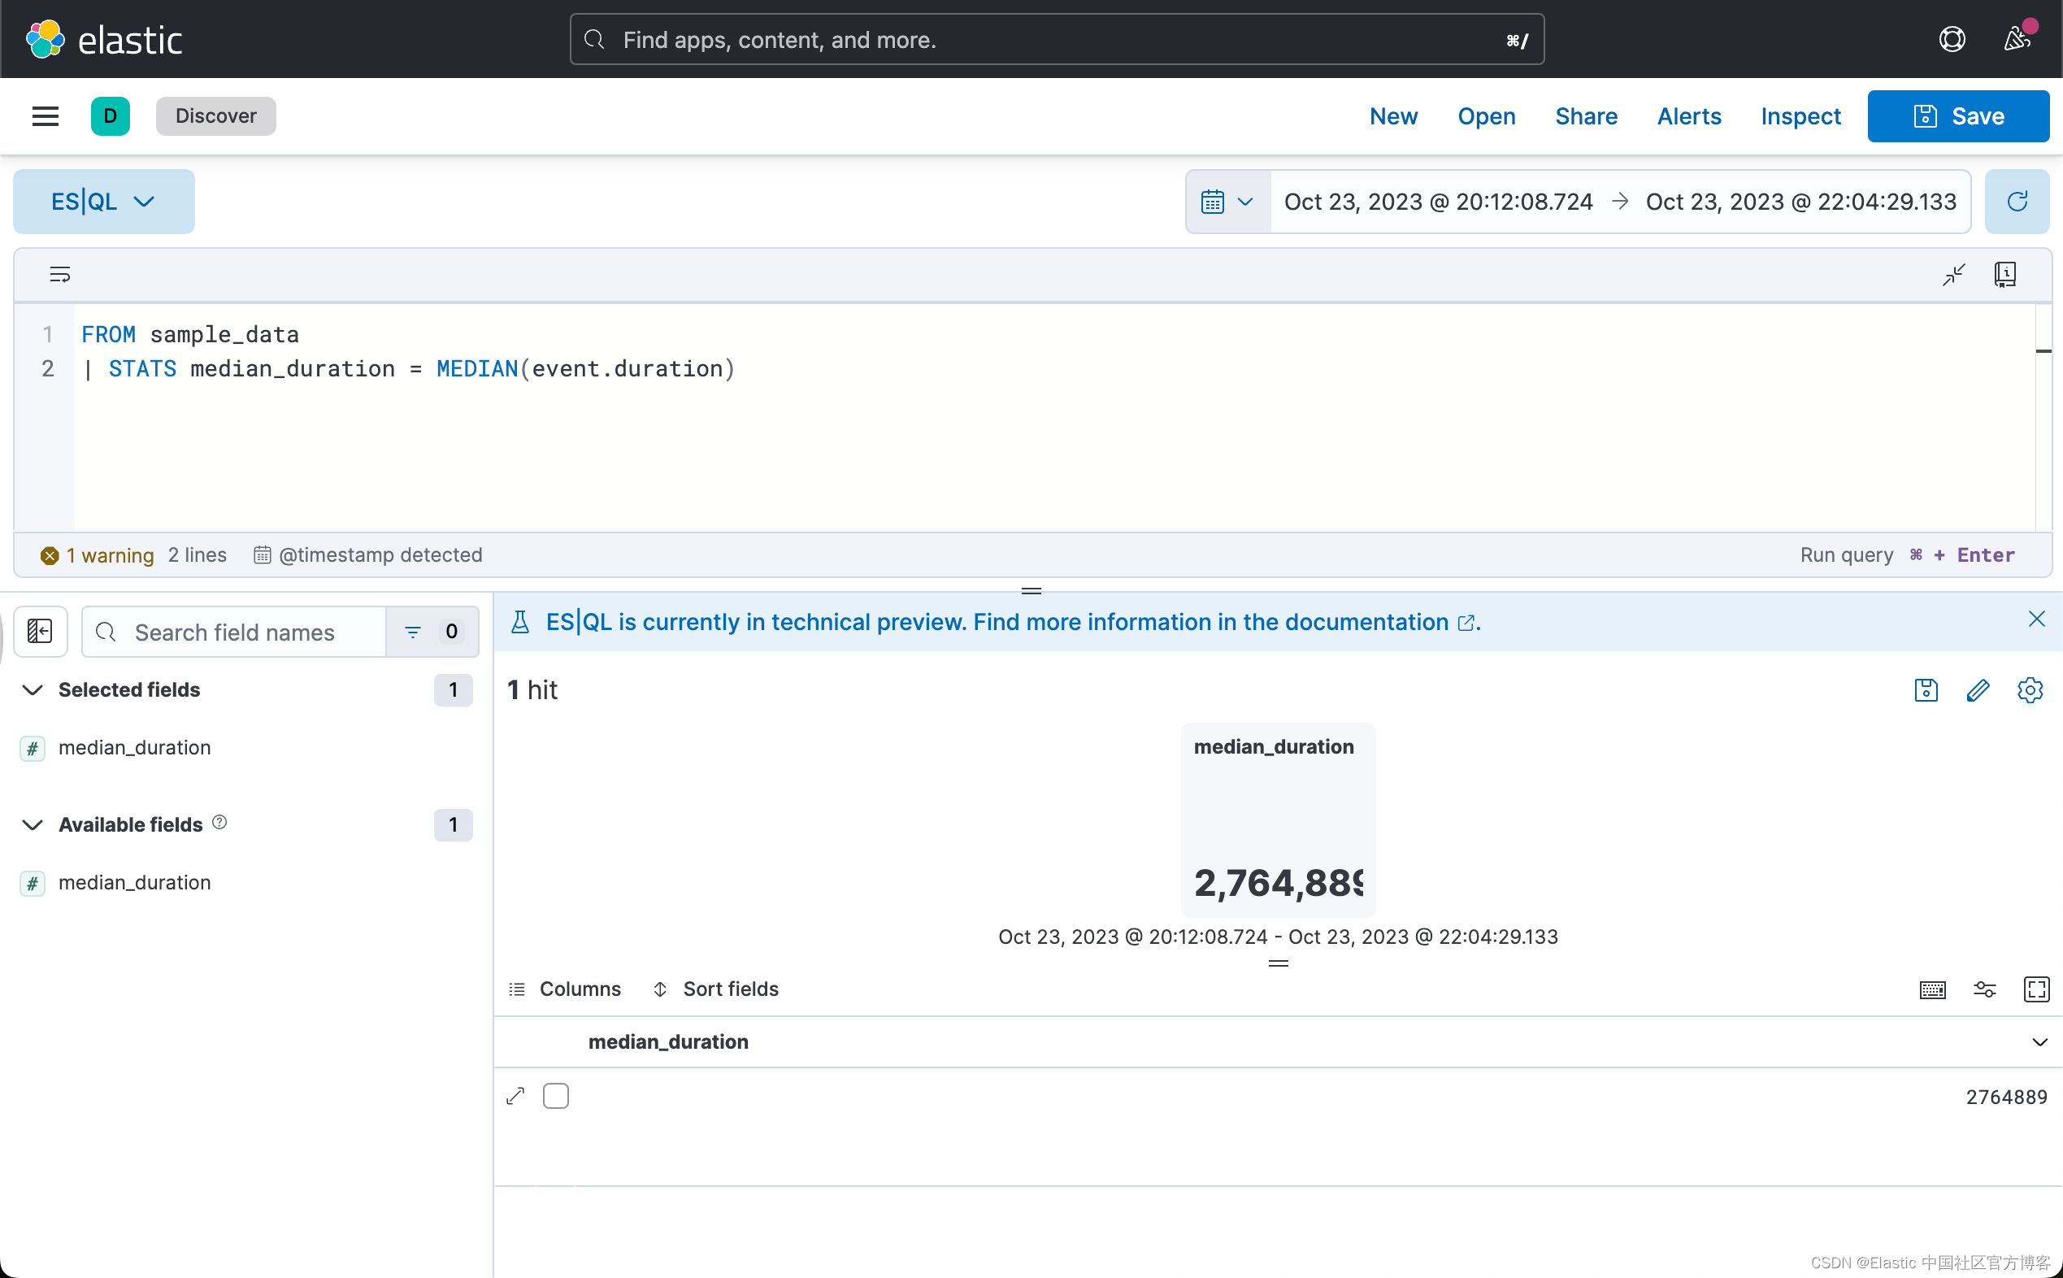Click the refresh query icon button

tap(2017, 201)
